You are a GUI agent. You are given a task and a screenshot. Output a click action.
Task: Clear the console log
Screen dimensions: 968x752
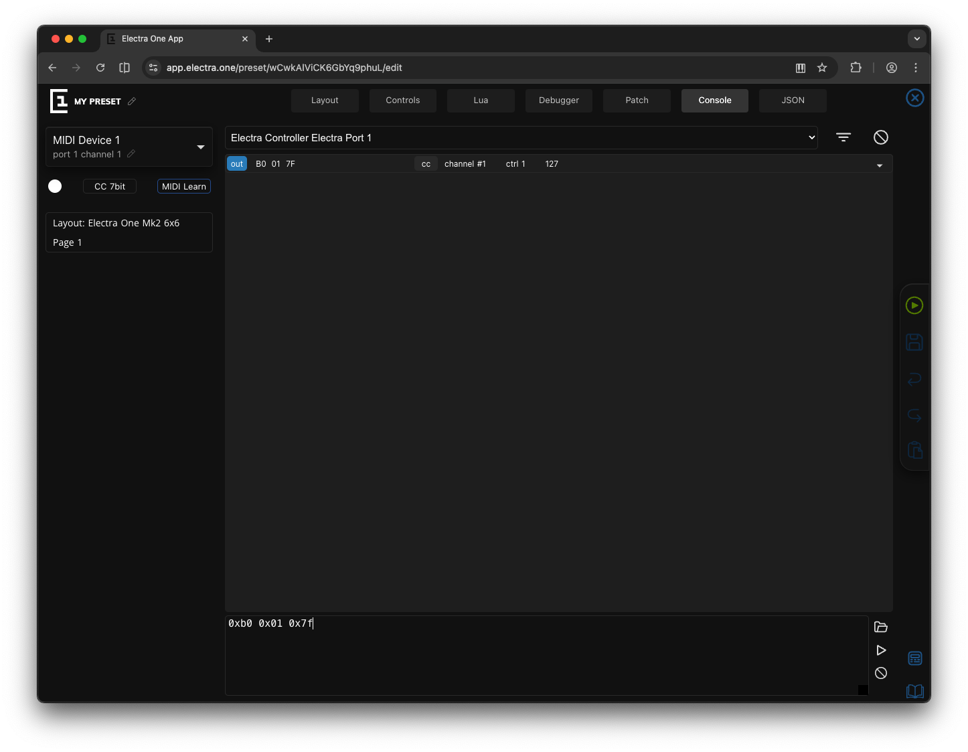point(880,137)
